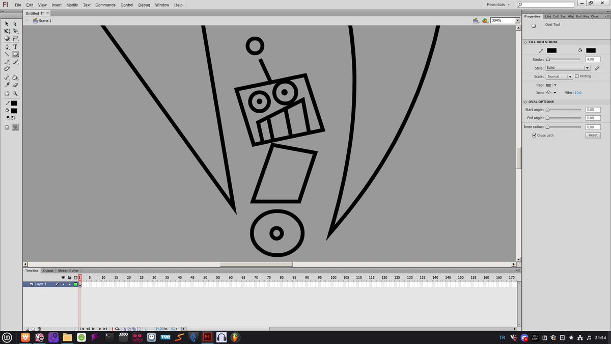Click the Reset button in Oval Options
This screenshot has width=611, height=344.
[593, 136]
